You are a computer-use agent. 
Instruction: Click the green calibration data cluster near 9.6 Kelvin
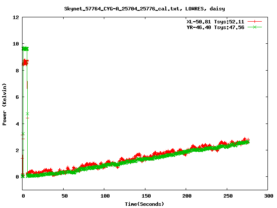25,49
